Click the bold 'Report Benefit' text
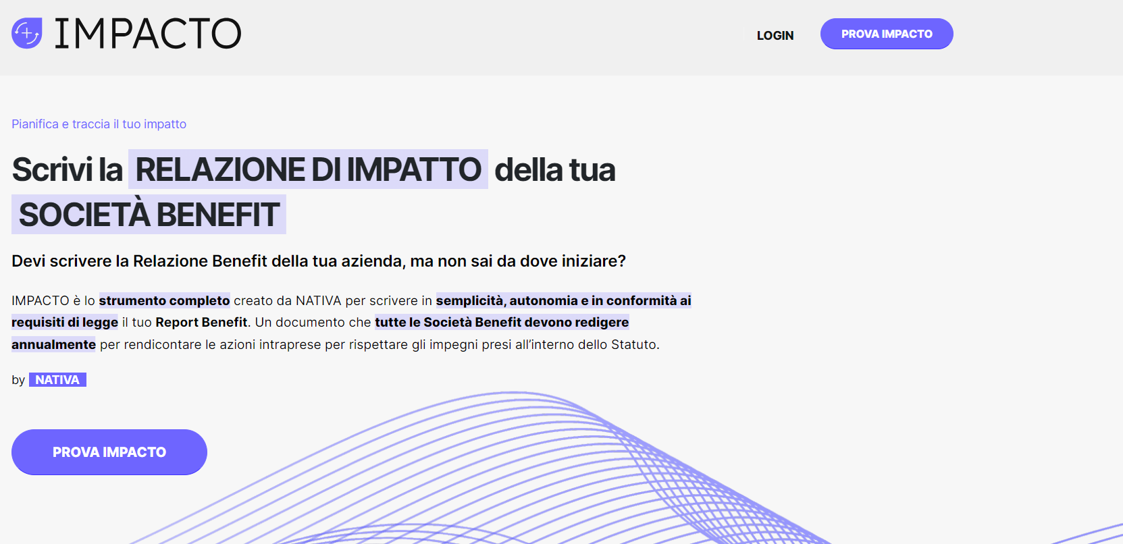This screenshot has width=1123, height=544. click(x=201, y=323)
